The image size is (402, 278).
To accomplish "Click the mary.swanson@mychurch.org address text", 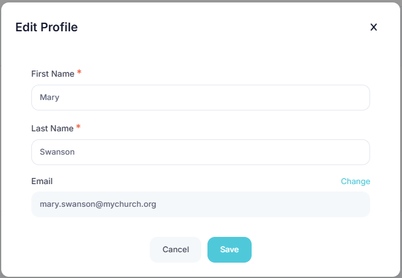I will 98,204.
